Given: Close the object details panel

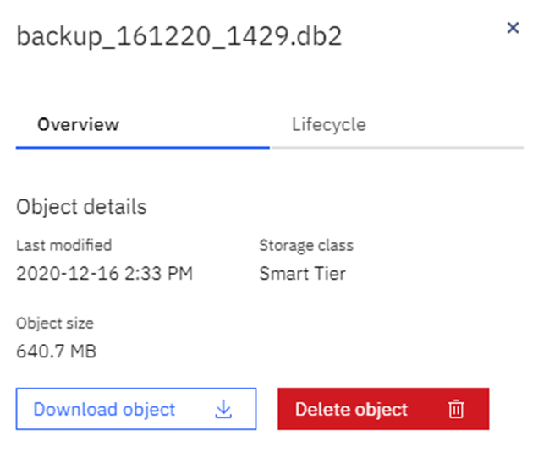Looking at the screenshot, I should pos(512,28).
